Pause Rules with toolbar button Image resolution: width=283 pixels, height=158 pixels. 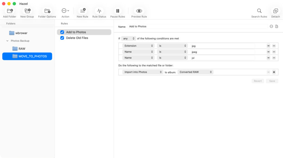118,11
